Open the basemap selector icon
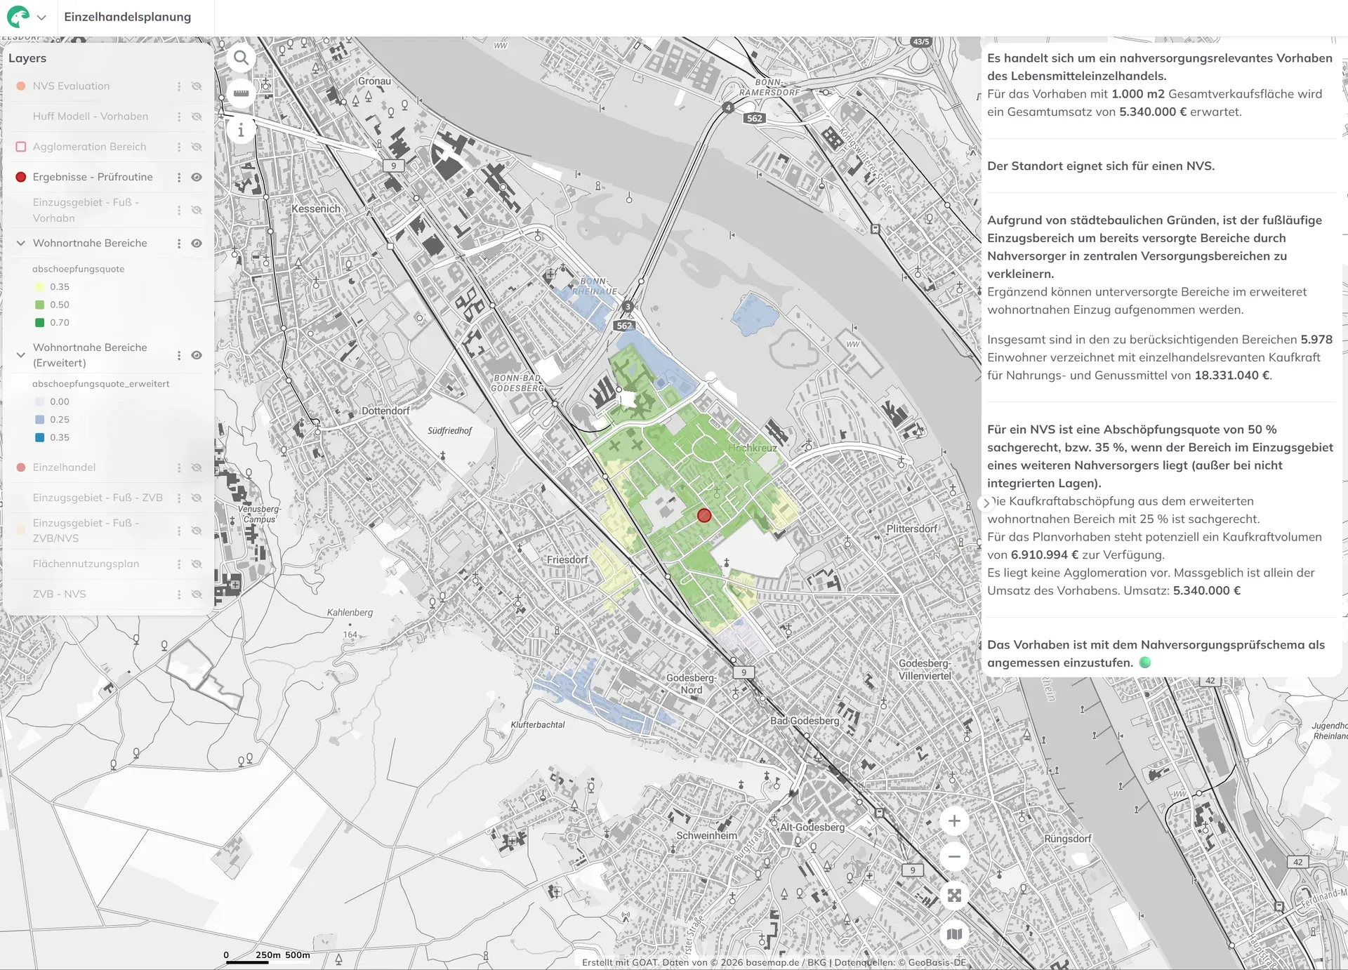The height and width of the screenshot is (970, 1348). pos(954,934)
